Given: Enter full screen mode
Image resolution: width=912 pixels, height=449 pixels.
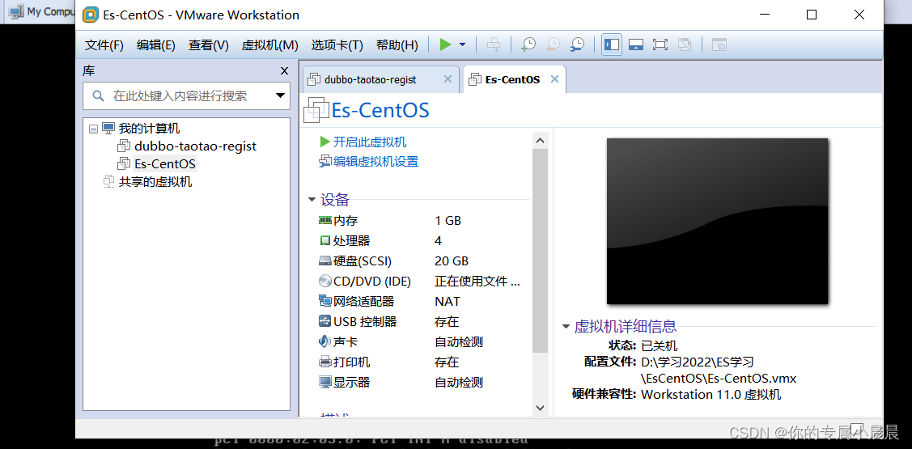Looking at the screenshot, I should 660,44.
